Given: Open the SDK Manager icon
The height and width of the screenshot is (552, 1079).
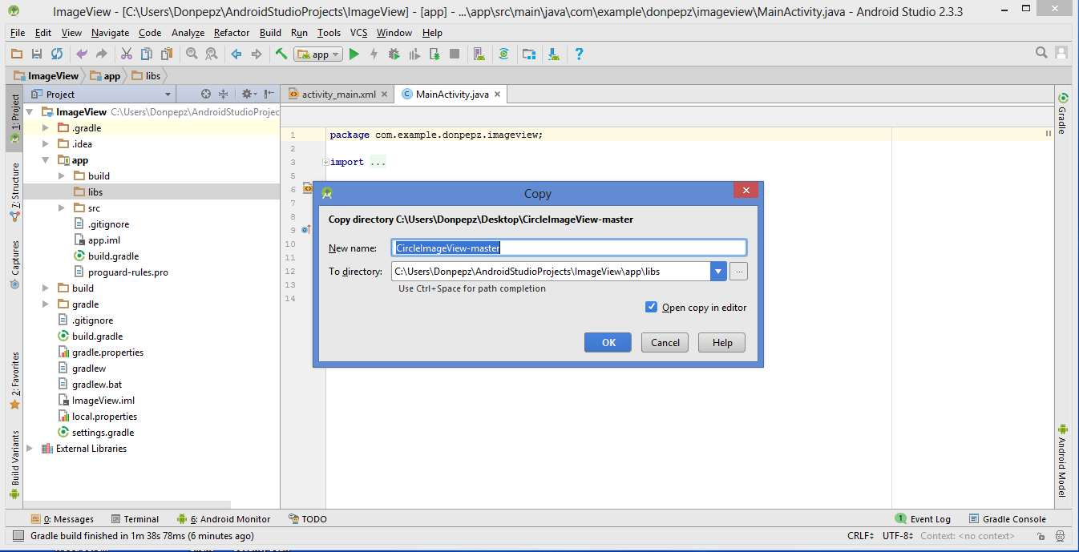Looking at the screenshot, I should click(554, 54).
